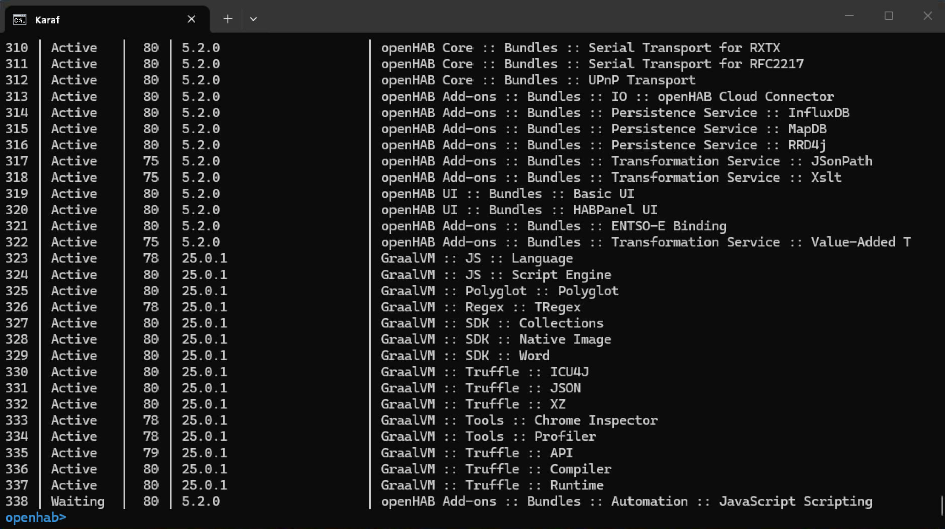This screenshot has height=529, width=945.
Task: Click 'Truffle :: API' bundle name
Action: 519,453
